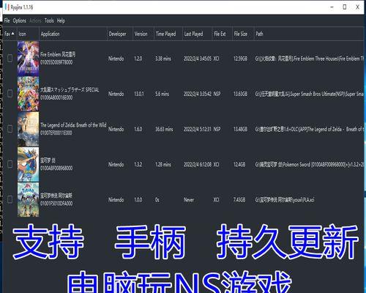Open the Help menu
This screenshot has width=366, height=293.
click(61, 21)
